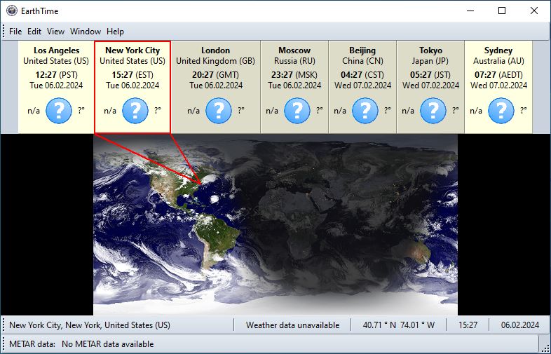Click the 07:27 (AEDT) time
The height and width of the screenshot is (354, 551).
tap(498, 75)
